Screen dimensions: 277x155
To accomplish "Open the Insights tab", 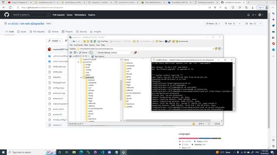I will tap(96, 31).
